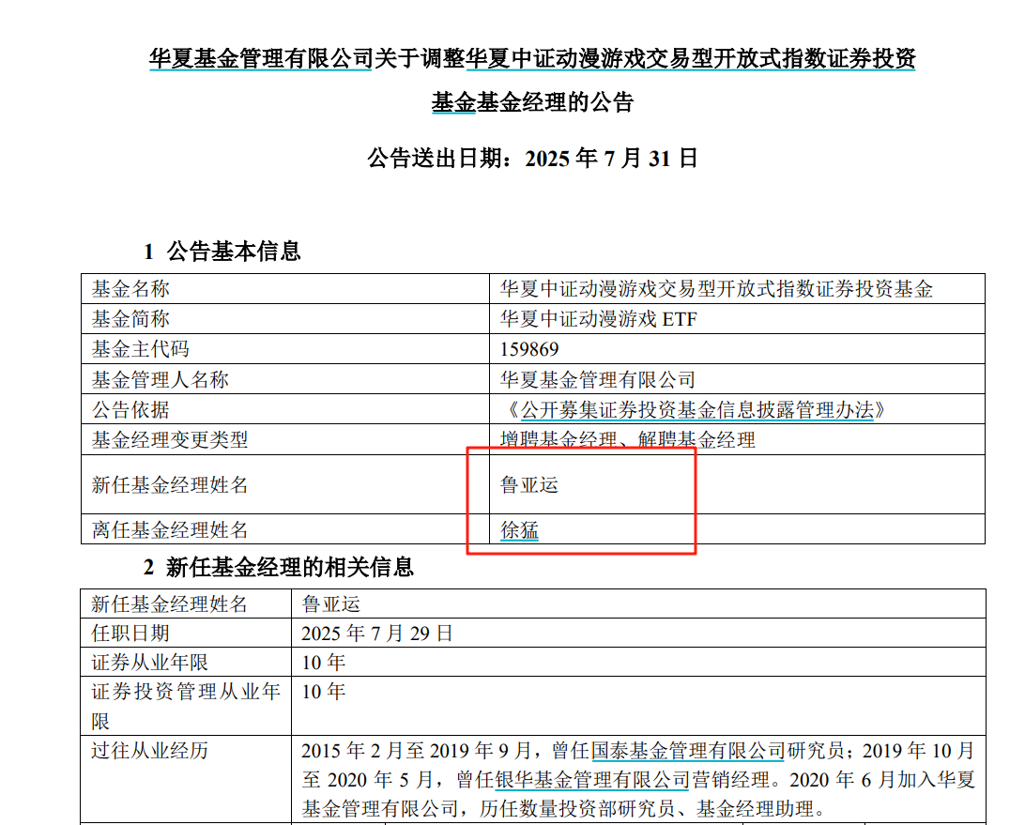Click '《公开募集证券投资基金信息披露管理办法》' text
The image size is (1025, 825).
pos(696,410)
